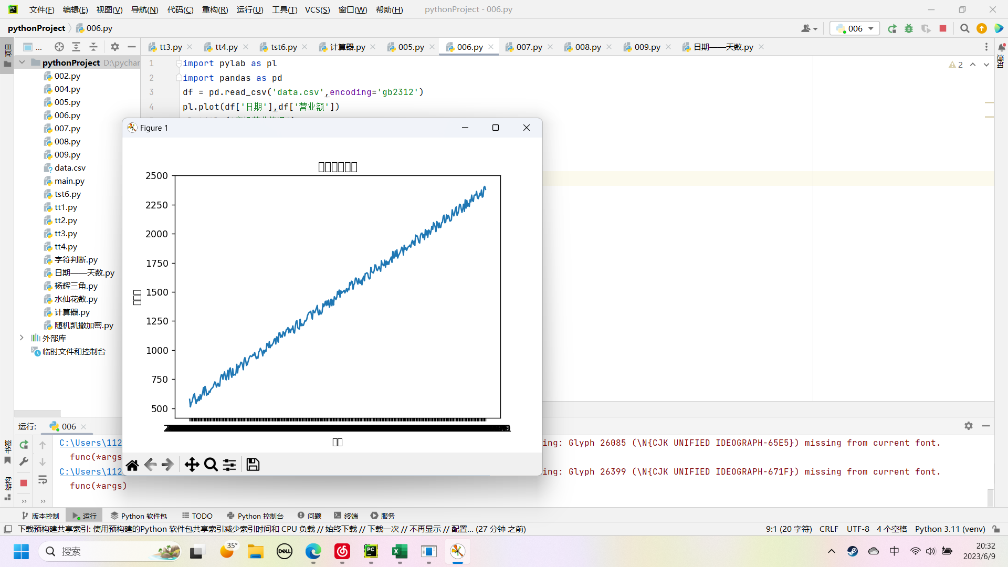
Task: Toggle read-only lock icon in status bar
Action: pos(996,529)
